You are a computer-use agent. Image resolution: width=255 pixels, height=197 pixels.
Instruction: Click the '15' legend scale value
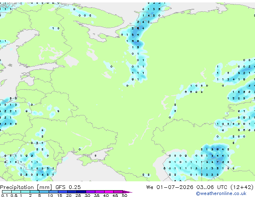click(60, 195)
